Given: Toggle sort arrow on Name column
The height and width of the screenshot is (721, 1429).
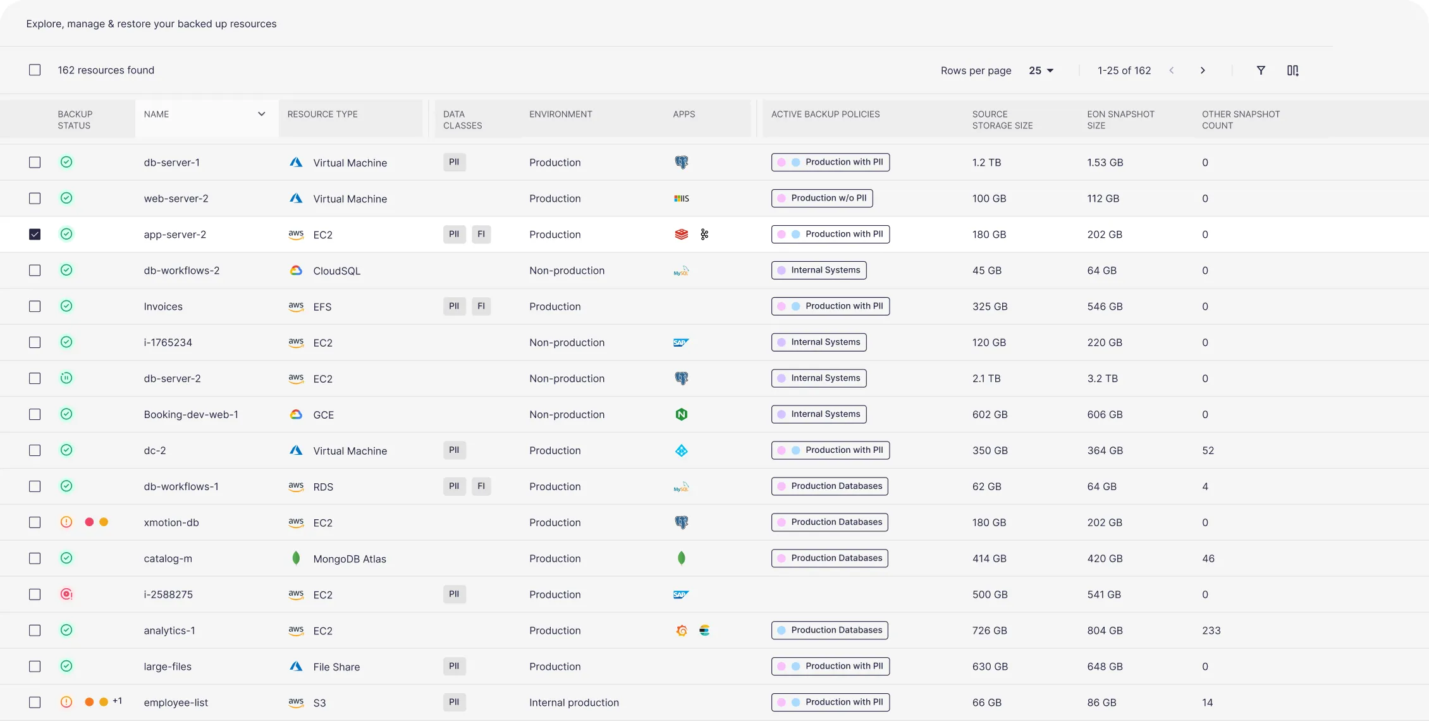Looking at the screenshot, I should click(261, 114).
